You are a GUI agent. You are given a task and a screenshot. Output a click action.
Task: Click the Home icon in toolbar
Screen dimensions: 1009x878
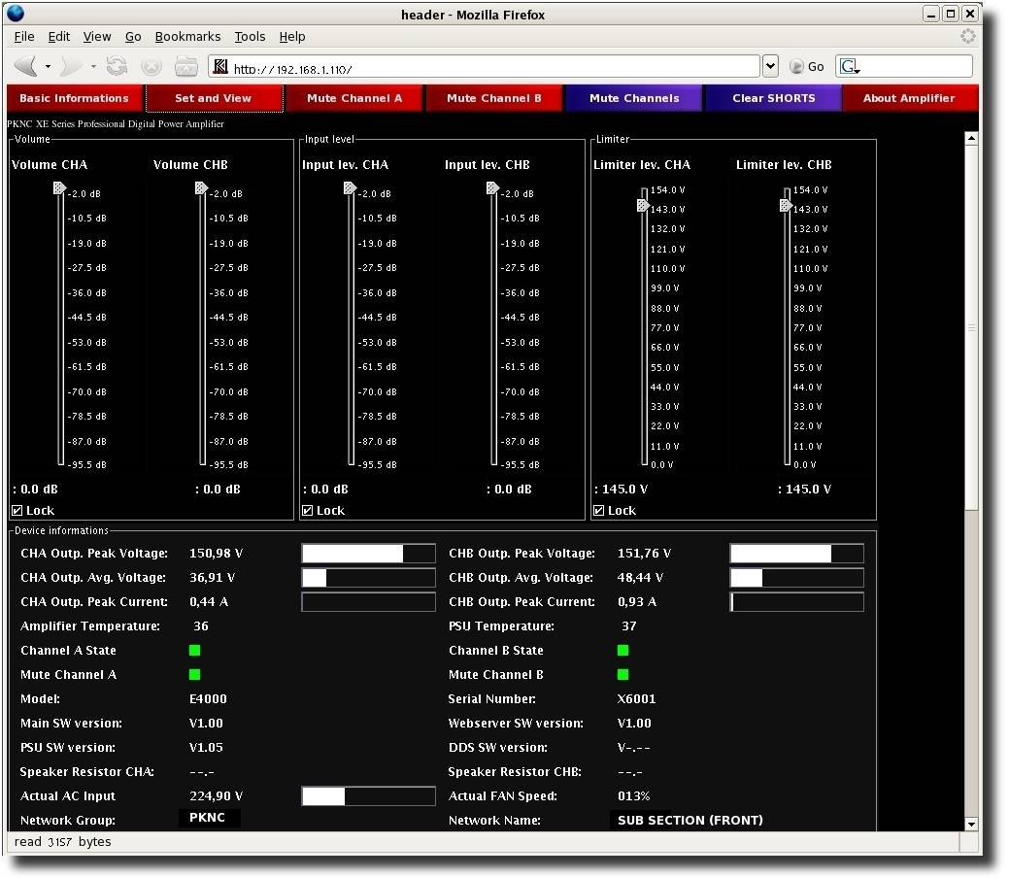(x=186, y=66)
